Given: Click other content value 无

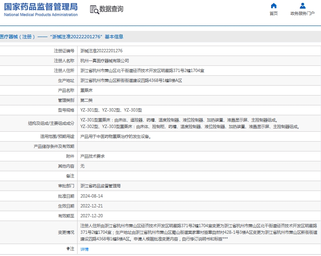Looking at the screenshot, I should (x=82, y=166).
